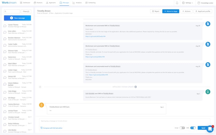
Task: Click the blue automated email message icon
Action: [x=208, y=65]
